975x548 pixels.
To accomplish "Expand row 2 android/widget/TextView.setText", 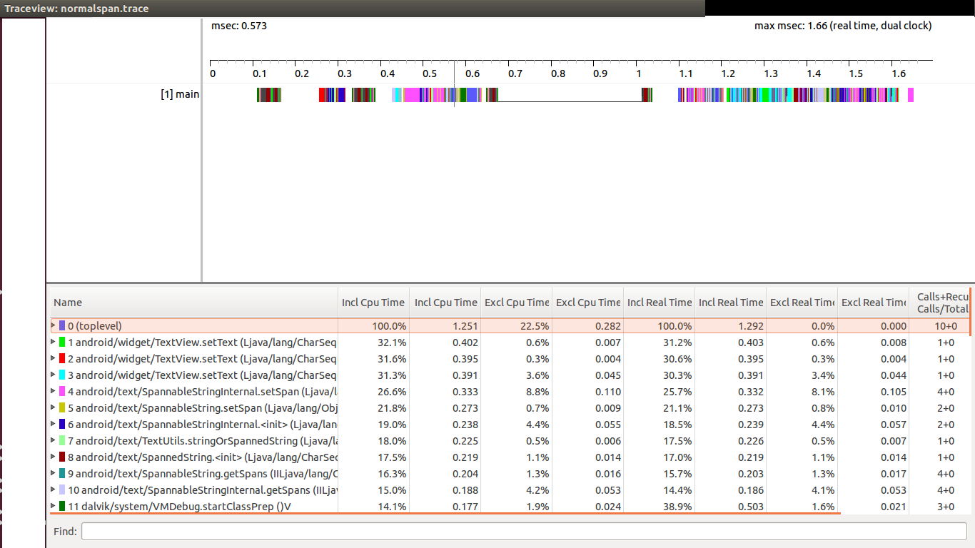I will 53,359.
